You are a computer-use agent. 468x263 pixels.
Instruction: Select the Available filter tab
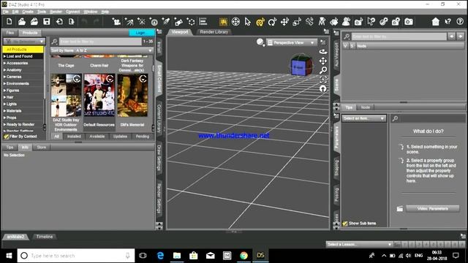tap(97, 137)
